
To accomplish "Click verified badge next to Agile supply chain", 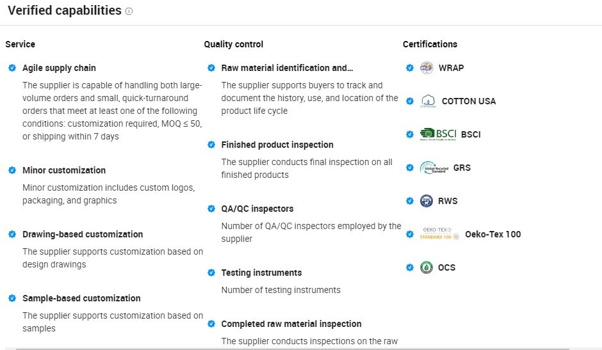I will pos(12,68).
